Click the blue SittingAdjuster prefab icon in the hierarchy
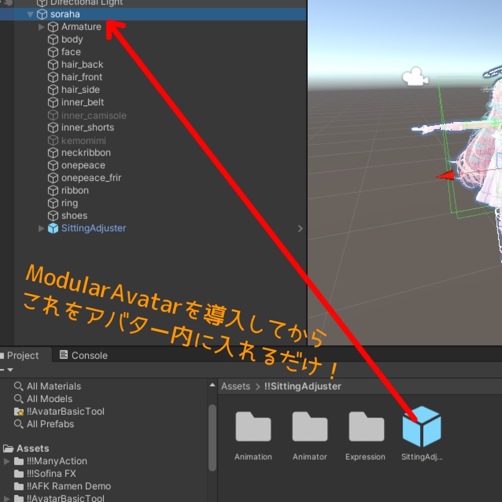 click(x=53, y=228)
